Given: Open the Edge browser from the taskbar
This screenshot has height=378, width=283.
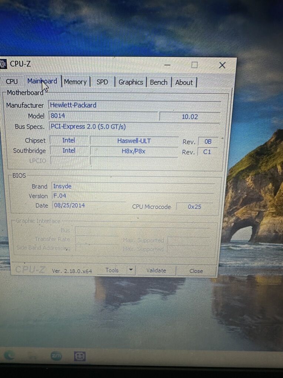Looking at the screenshot, I should [x=9, y=356].
